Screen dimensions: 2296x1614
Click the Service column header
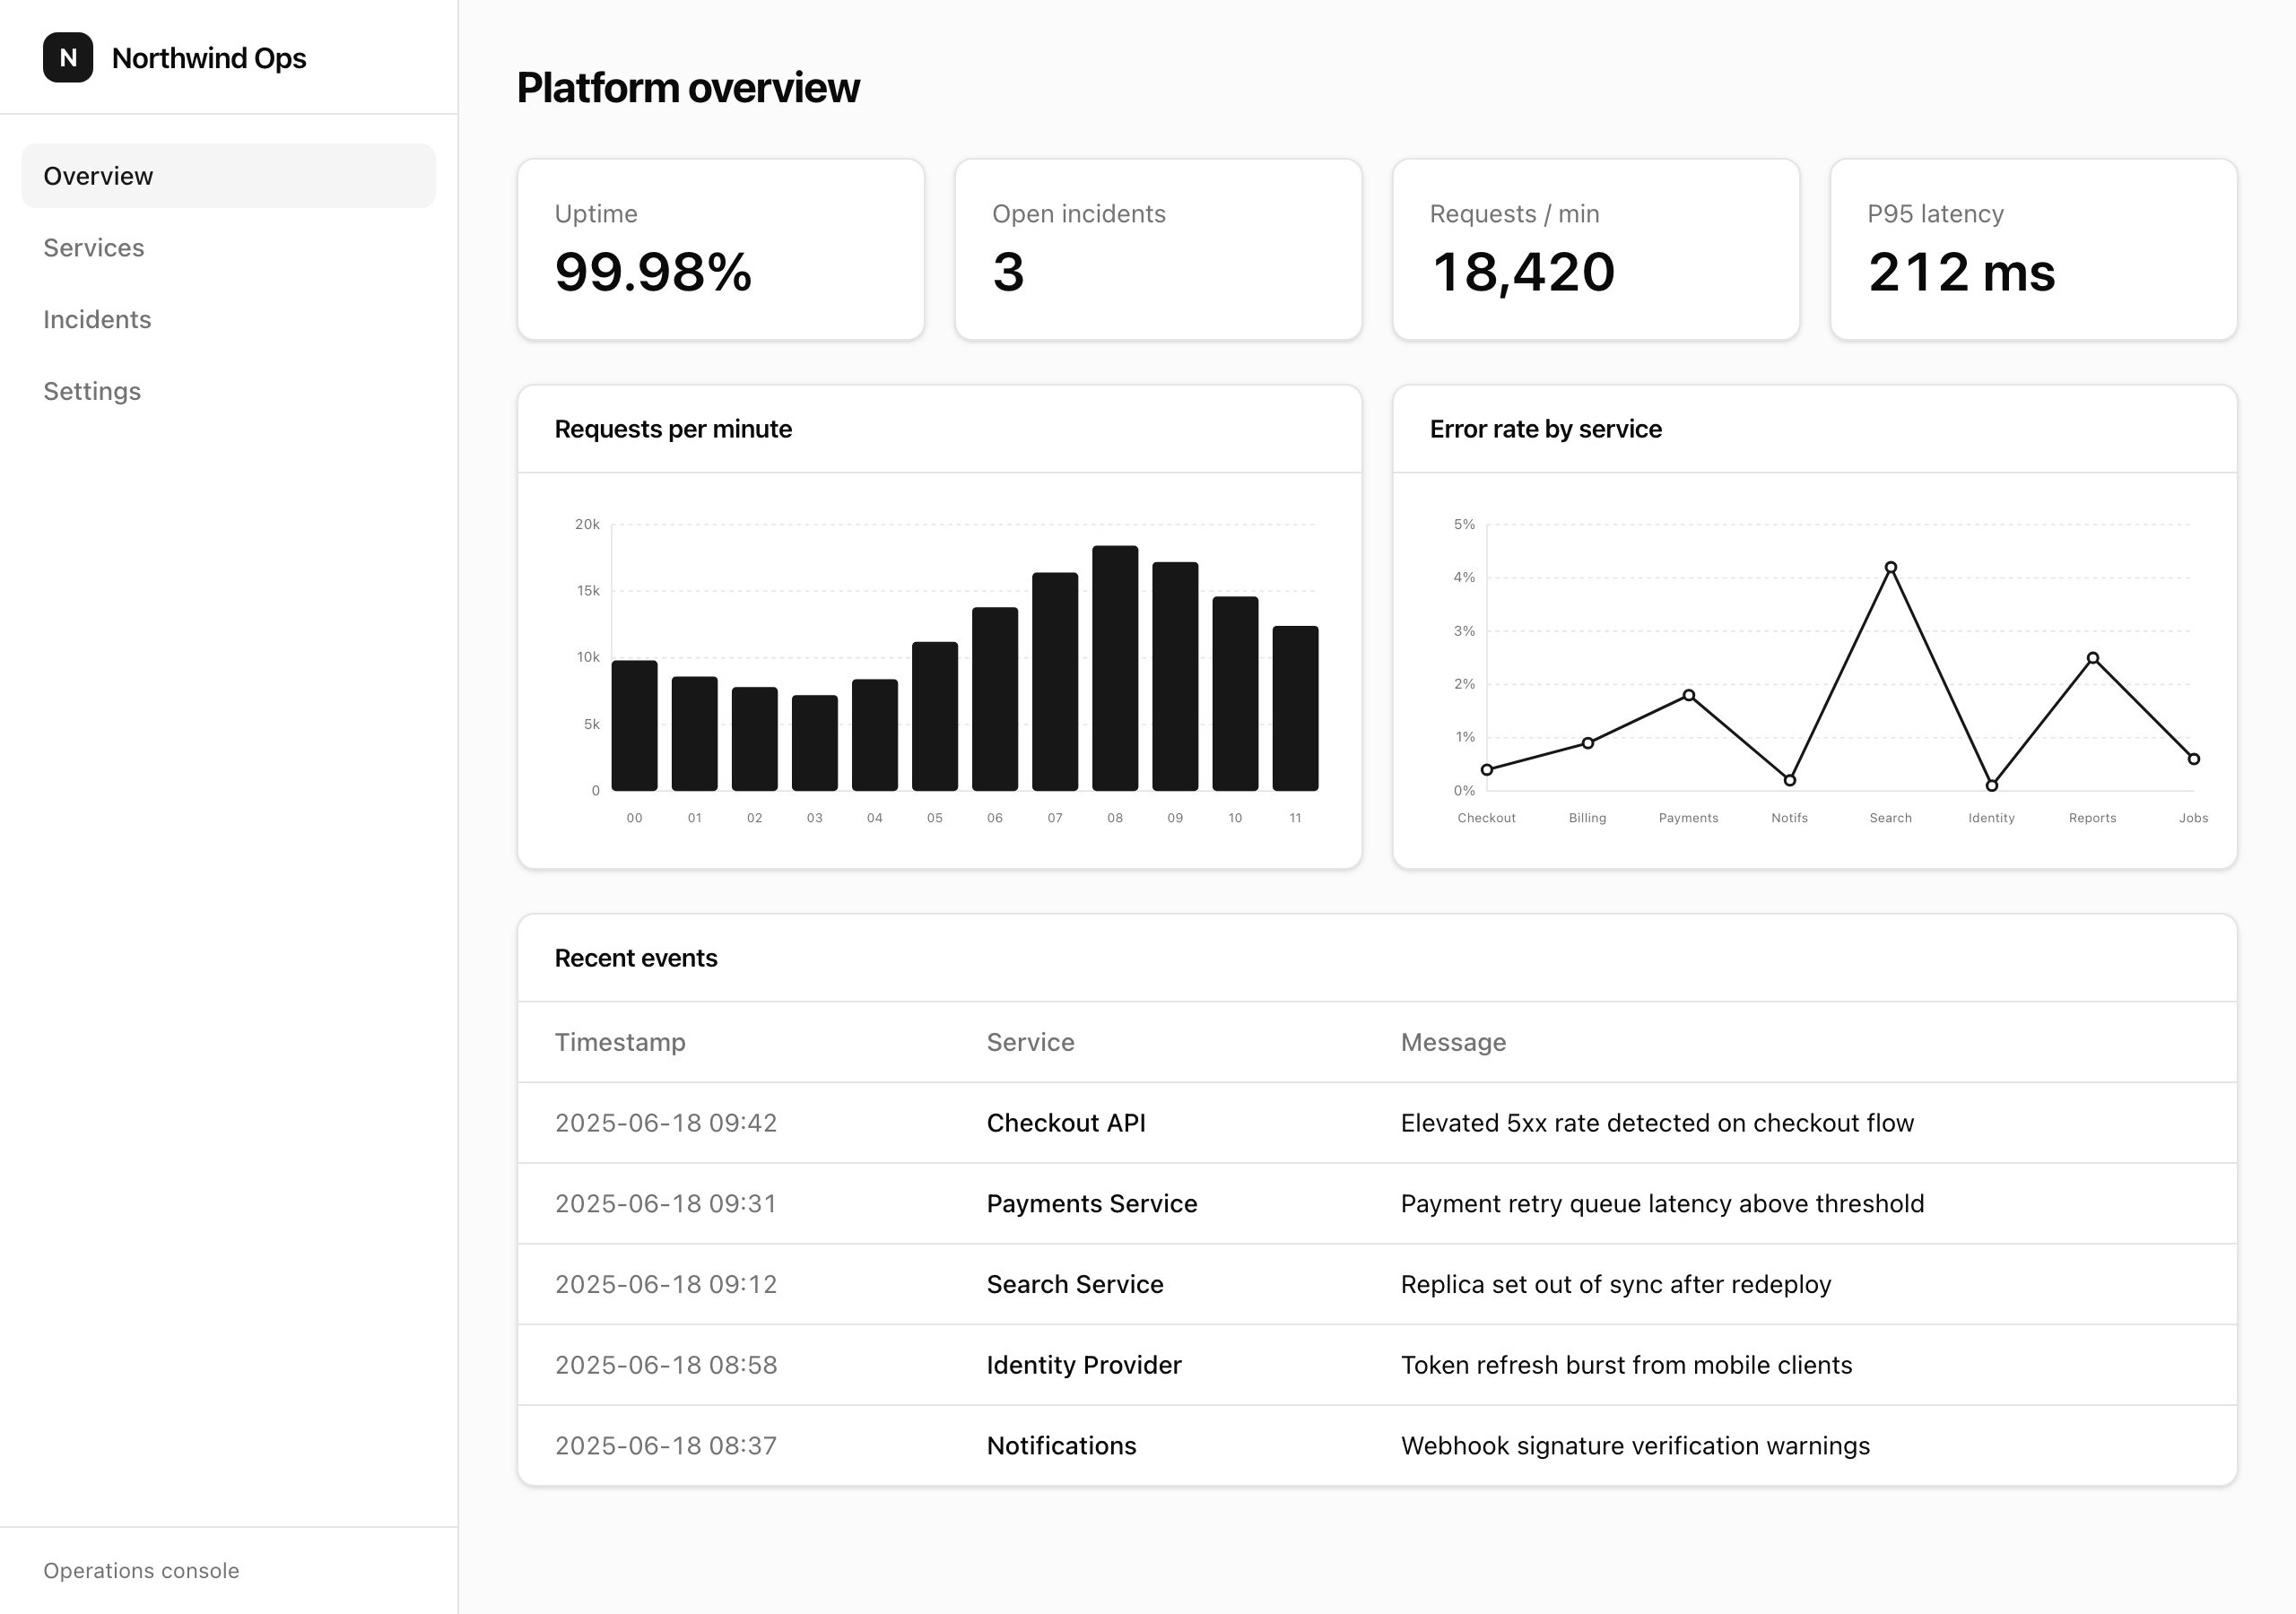coord(1031,1042)
